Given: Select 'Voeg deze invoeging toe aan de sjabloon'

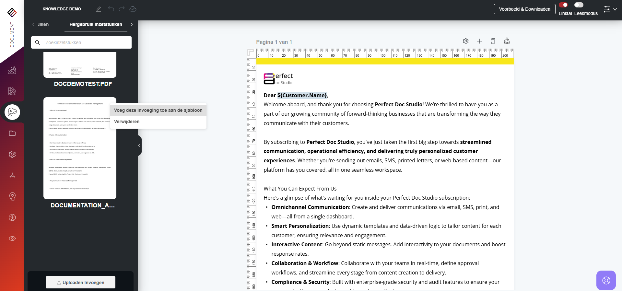Looking at the screenshot, I should click(x=158, y=110).
